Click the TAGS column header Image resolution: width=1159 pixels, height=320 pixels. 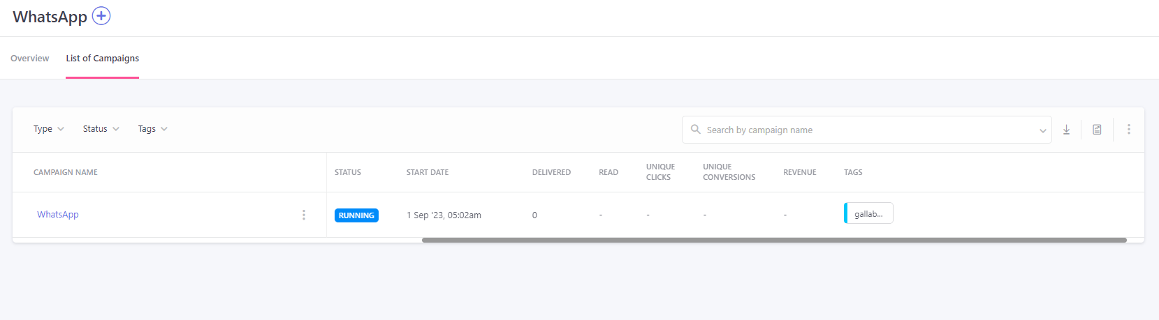click(x=853, y=172)
